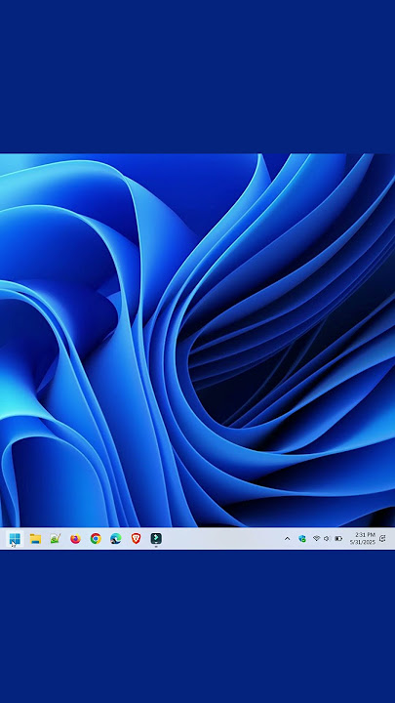
Task: Open the Windows Start menu
Action: click(x=15, y=538)
